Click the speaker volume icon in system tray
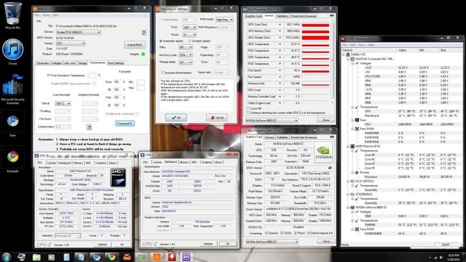 441,257
